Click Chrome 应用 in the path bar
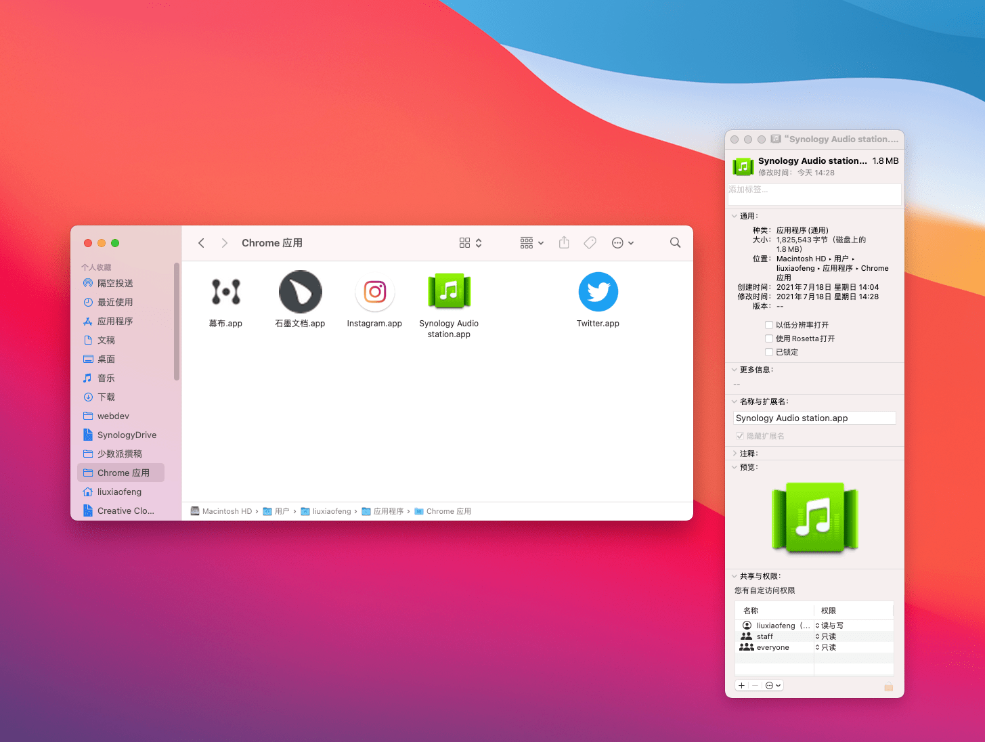 pyautogui.click(x=443, y=511)
